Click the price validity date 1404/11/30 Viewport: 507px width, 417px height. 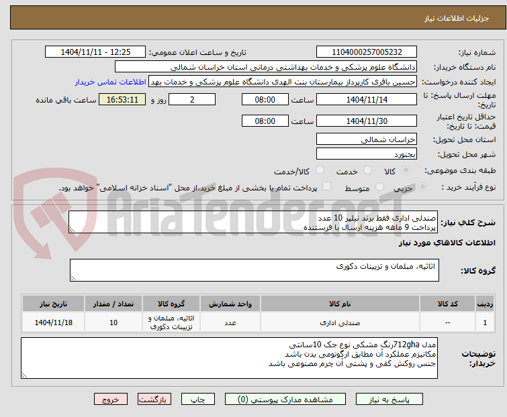(367, 121)
